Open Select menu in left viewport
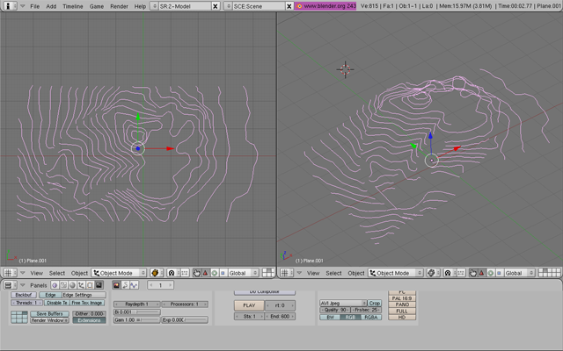Screen dimensions: 563x351 pos(57,273)
